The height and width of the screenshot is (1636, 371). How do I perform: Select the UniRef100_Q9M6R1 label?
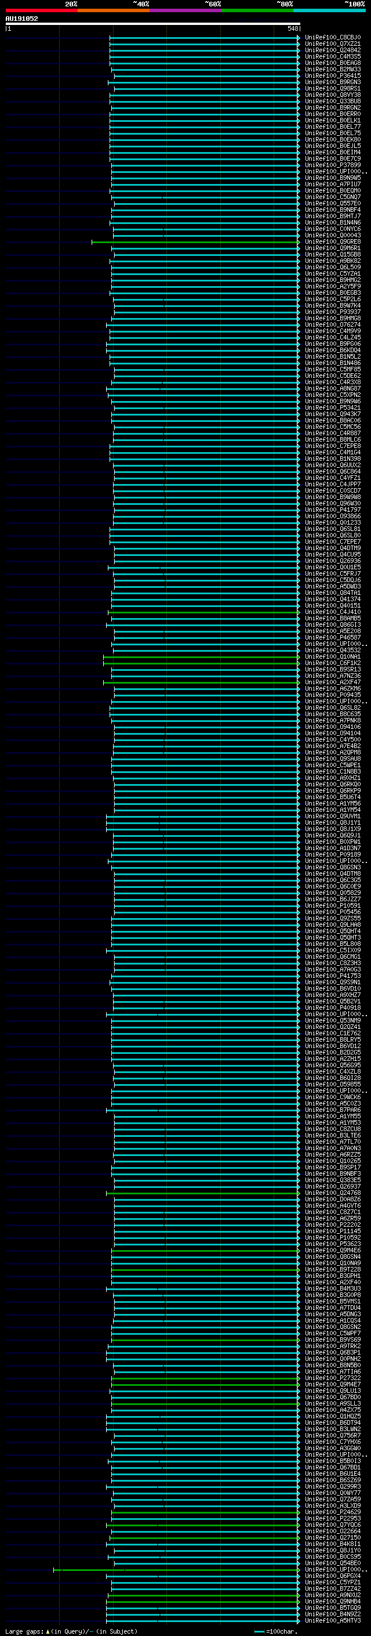[x=332, y=248]
